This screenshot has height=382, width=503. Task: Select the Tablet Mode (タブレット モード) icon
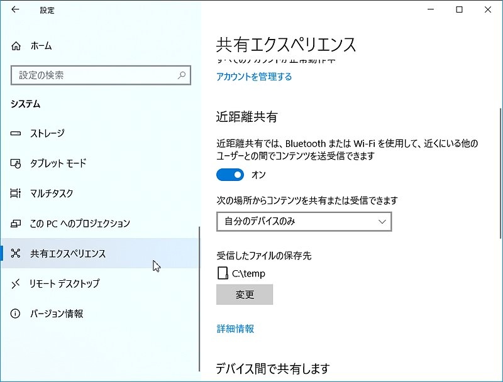pos(16,163)
